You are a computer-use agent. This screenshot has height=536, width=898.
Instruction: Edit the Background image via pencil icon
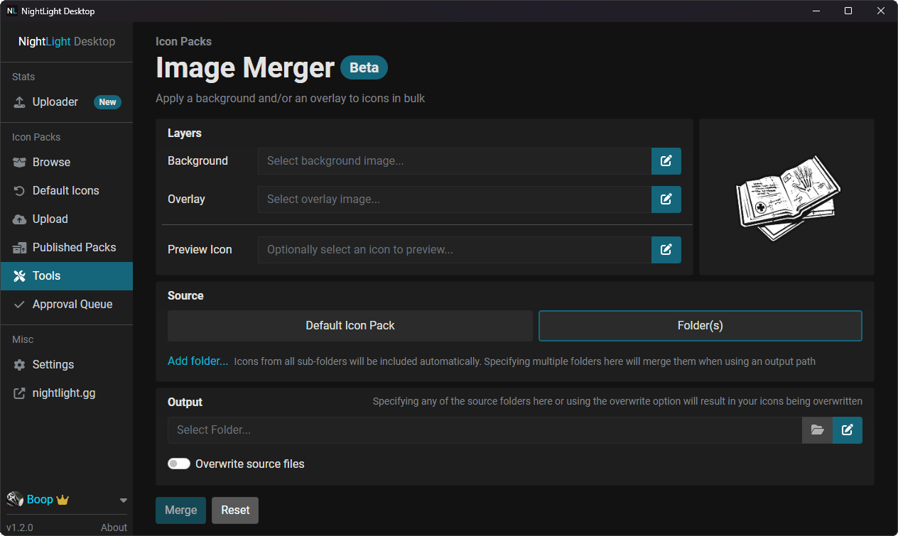[x=666, y=161]
